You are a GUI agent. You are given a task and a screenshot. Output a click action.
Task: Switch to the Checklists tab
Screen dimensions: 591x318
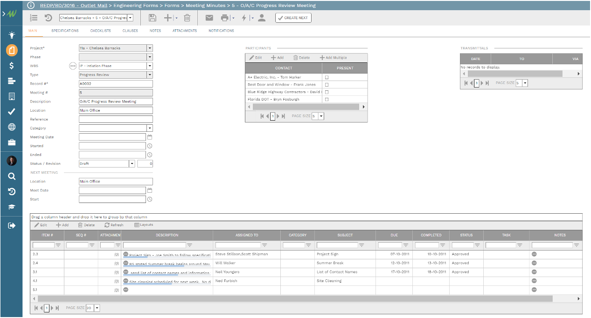[x=101, y=31]
